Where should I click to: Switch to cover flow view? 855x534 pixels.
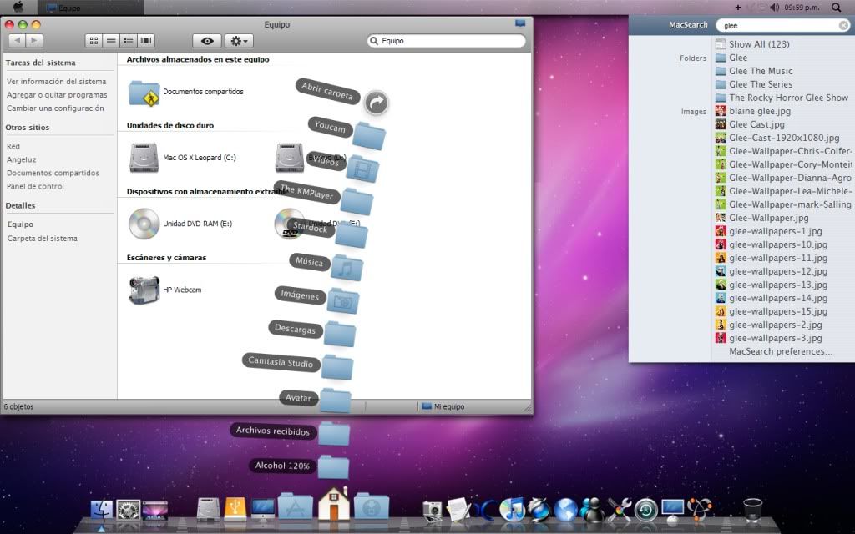[146, 40]
